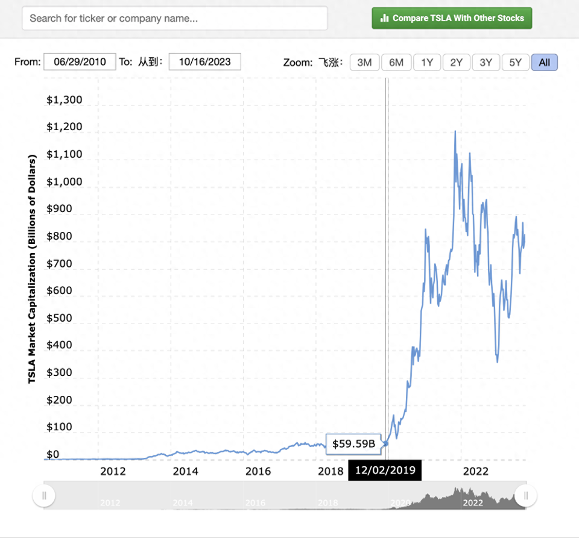This screenshot has width=579, height=538.
Task: Click the From date field 06/29/2010
Action: (x=80, y=61)
